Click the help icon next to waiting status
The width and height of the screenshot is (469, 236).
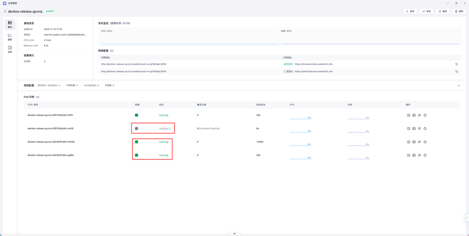click(x=169, y=129)
